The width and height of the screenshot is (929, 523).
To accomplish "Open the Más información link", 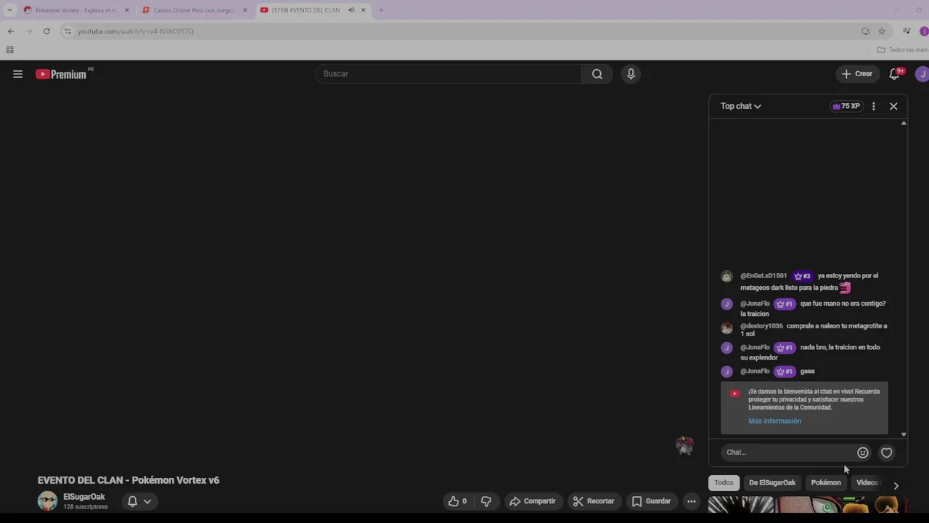I will (775, 421).
